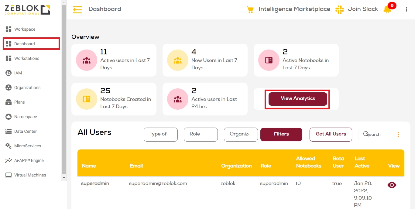
Task: Click the Slack logo icon
Action: coord(339,9)
